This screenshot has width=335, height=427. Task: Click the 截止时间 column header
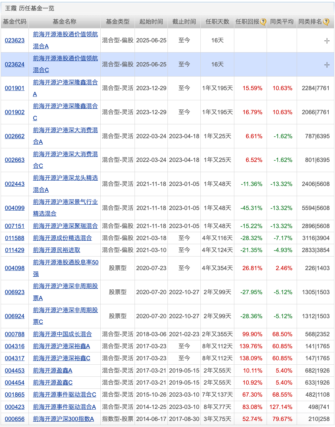coord(184,22)
